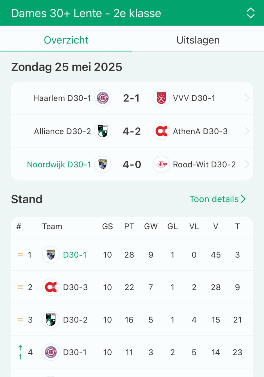This screenshot has width=264, height=377.
Task: Open Haarlem vs VVV match via chevron
Action: coord(247,98)
